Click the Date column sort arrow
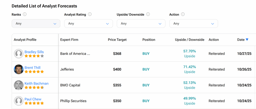256x109 pixels. pyautogui.click(x=247, y=40)
